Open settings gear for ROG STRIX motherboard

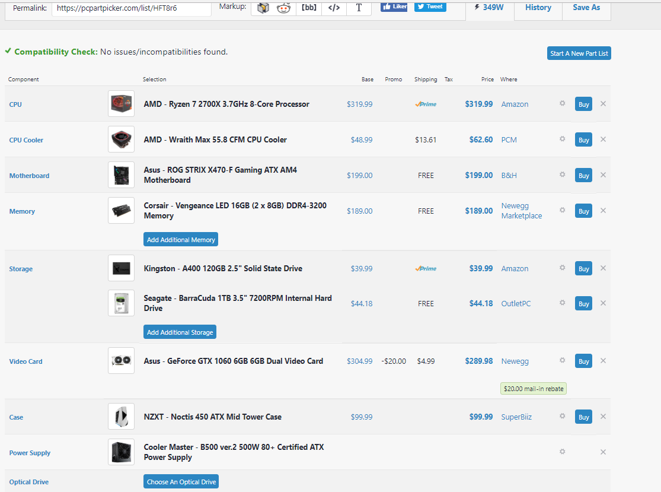click(x=563, y=174)
